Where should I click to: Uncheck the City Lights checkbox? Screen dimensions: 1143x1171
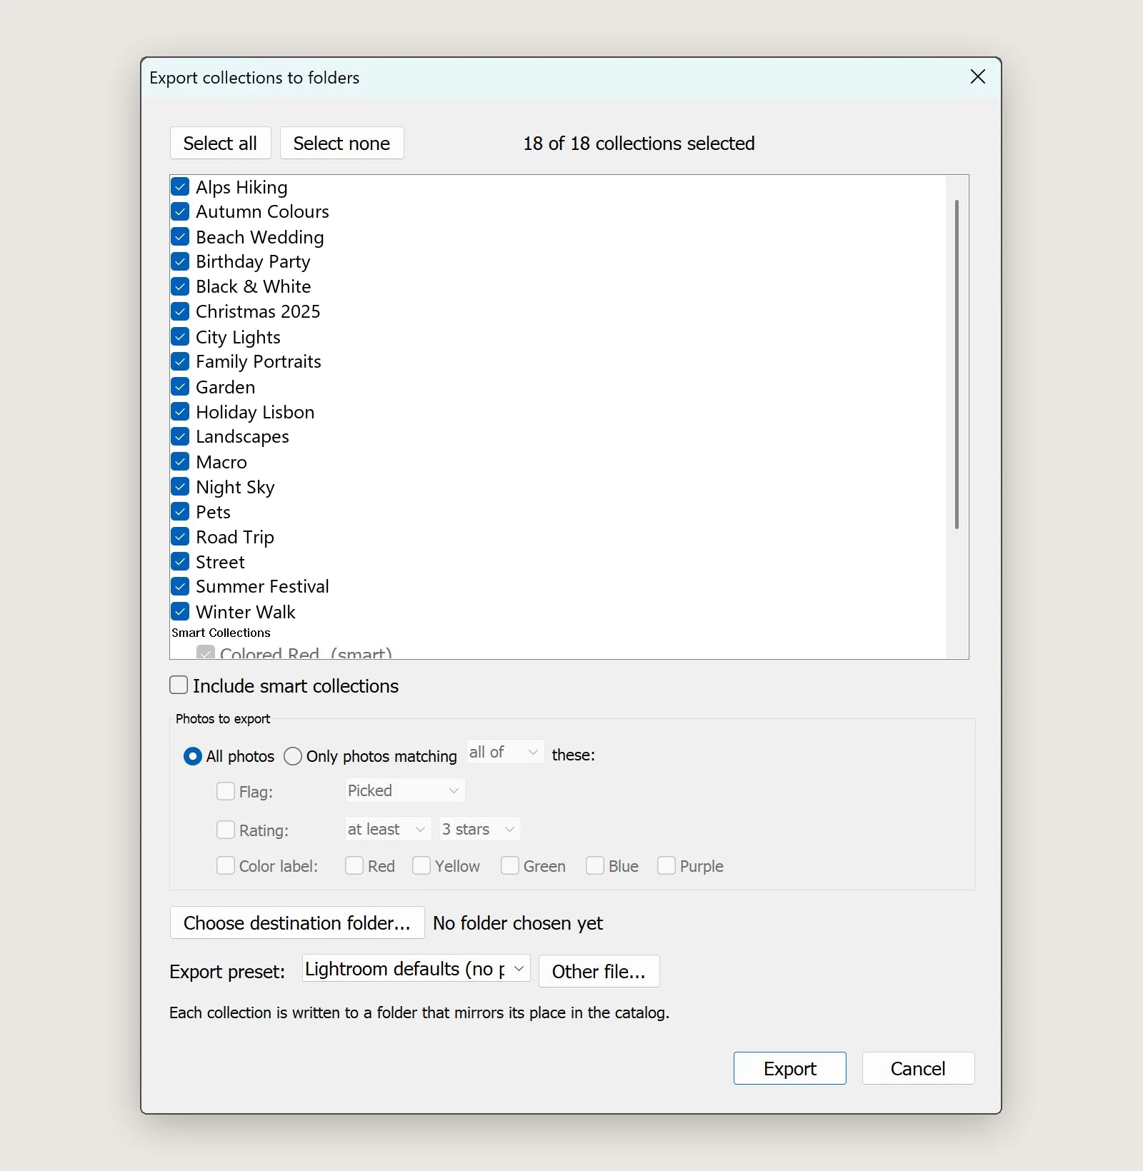[x=180, y=337]
